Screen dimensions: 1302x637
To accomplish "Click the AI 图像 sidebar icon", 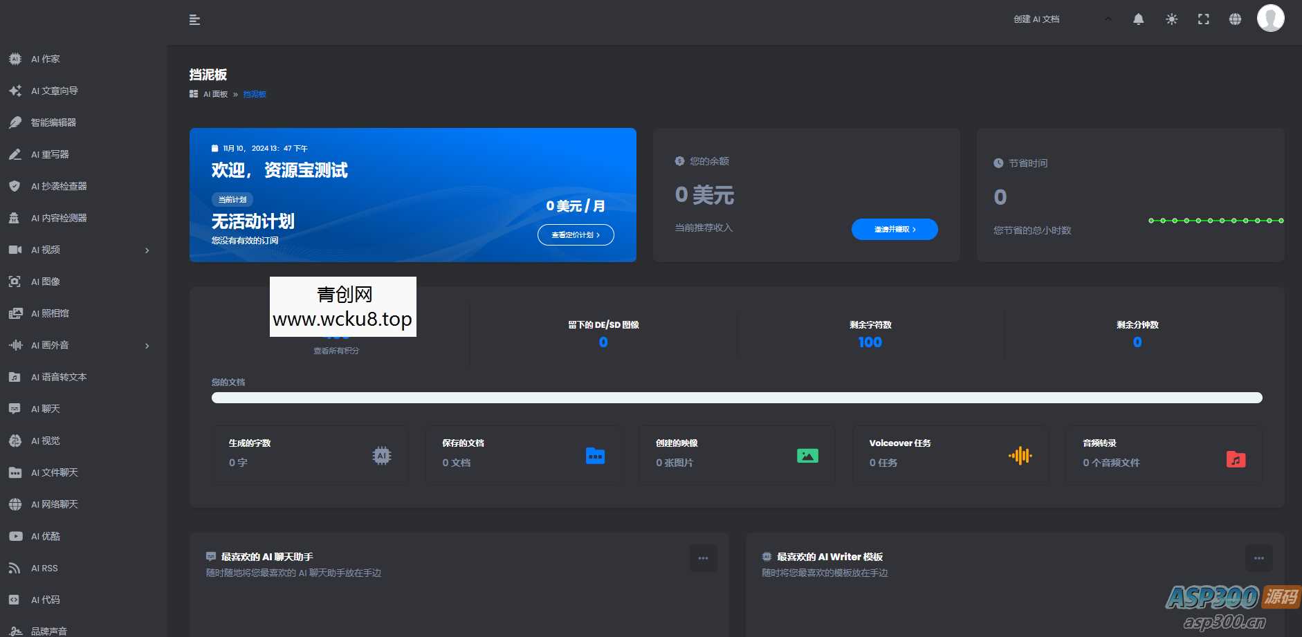I will [x=15, y=282].
